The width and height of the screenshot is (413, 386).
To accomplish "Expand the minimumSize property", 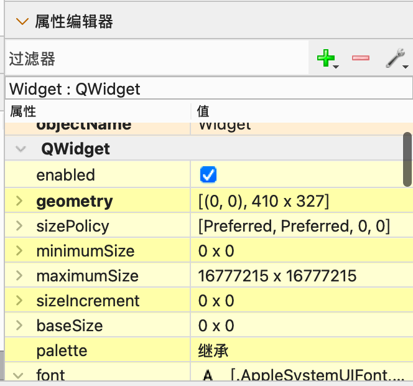I will click(x=19, y=250).
